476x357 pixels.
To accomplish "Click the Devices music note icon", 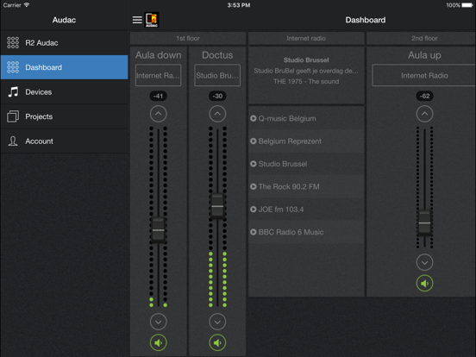I will 13,91.
